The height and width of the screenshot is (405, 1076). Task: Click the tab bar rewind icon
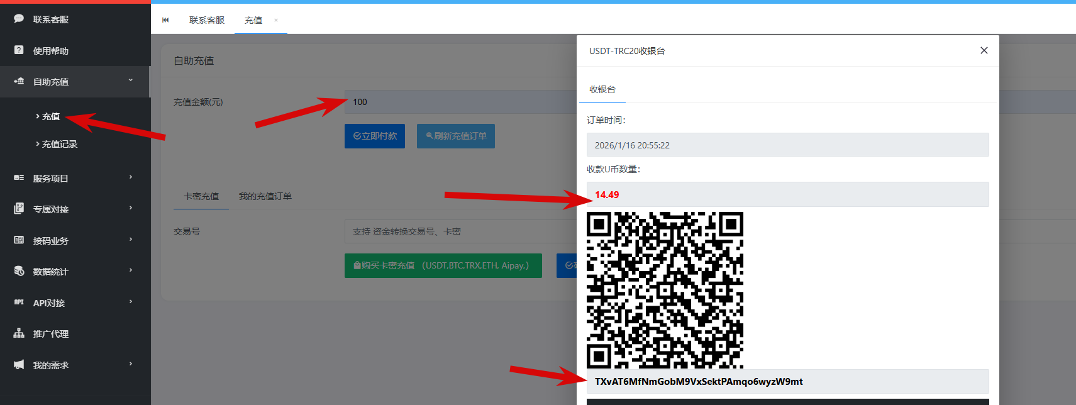coord(165,20)
